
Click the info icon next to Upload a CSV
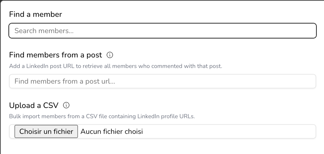66,105
